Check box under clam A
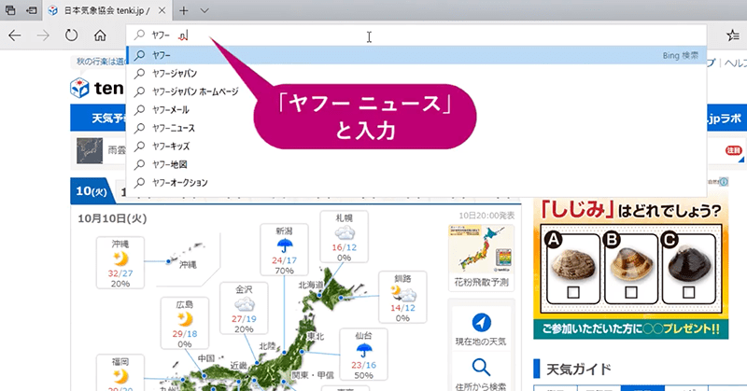This screenshot has height=391, width=747. 573,292
